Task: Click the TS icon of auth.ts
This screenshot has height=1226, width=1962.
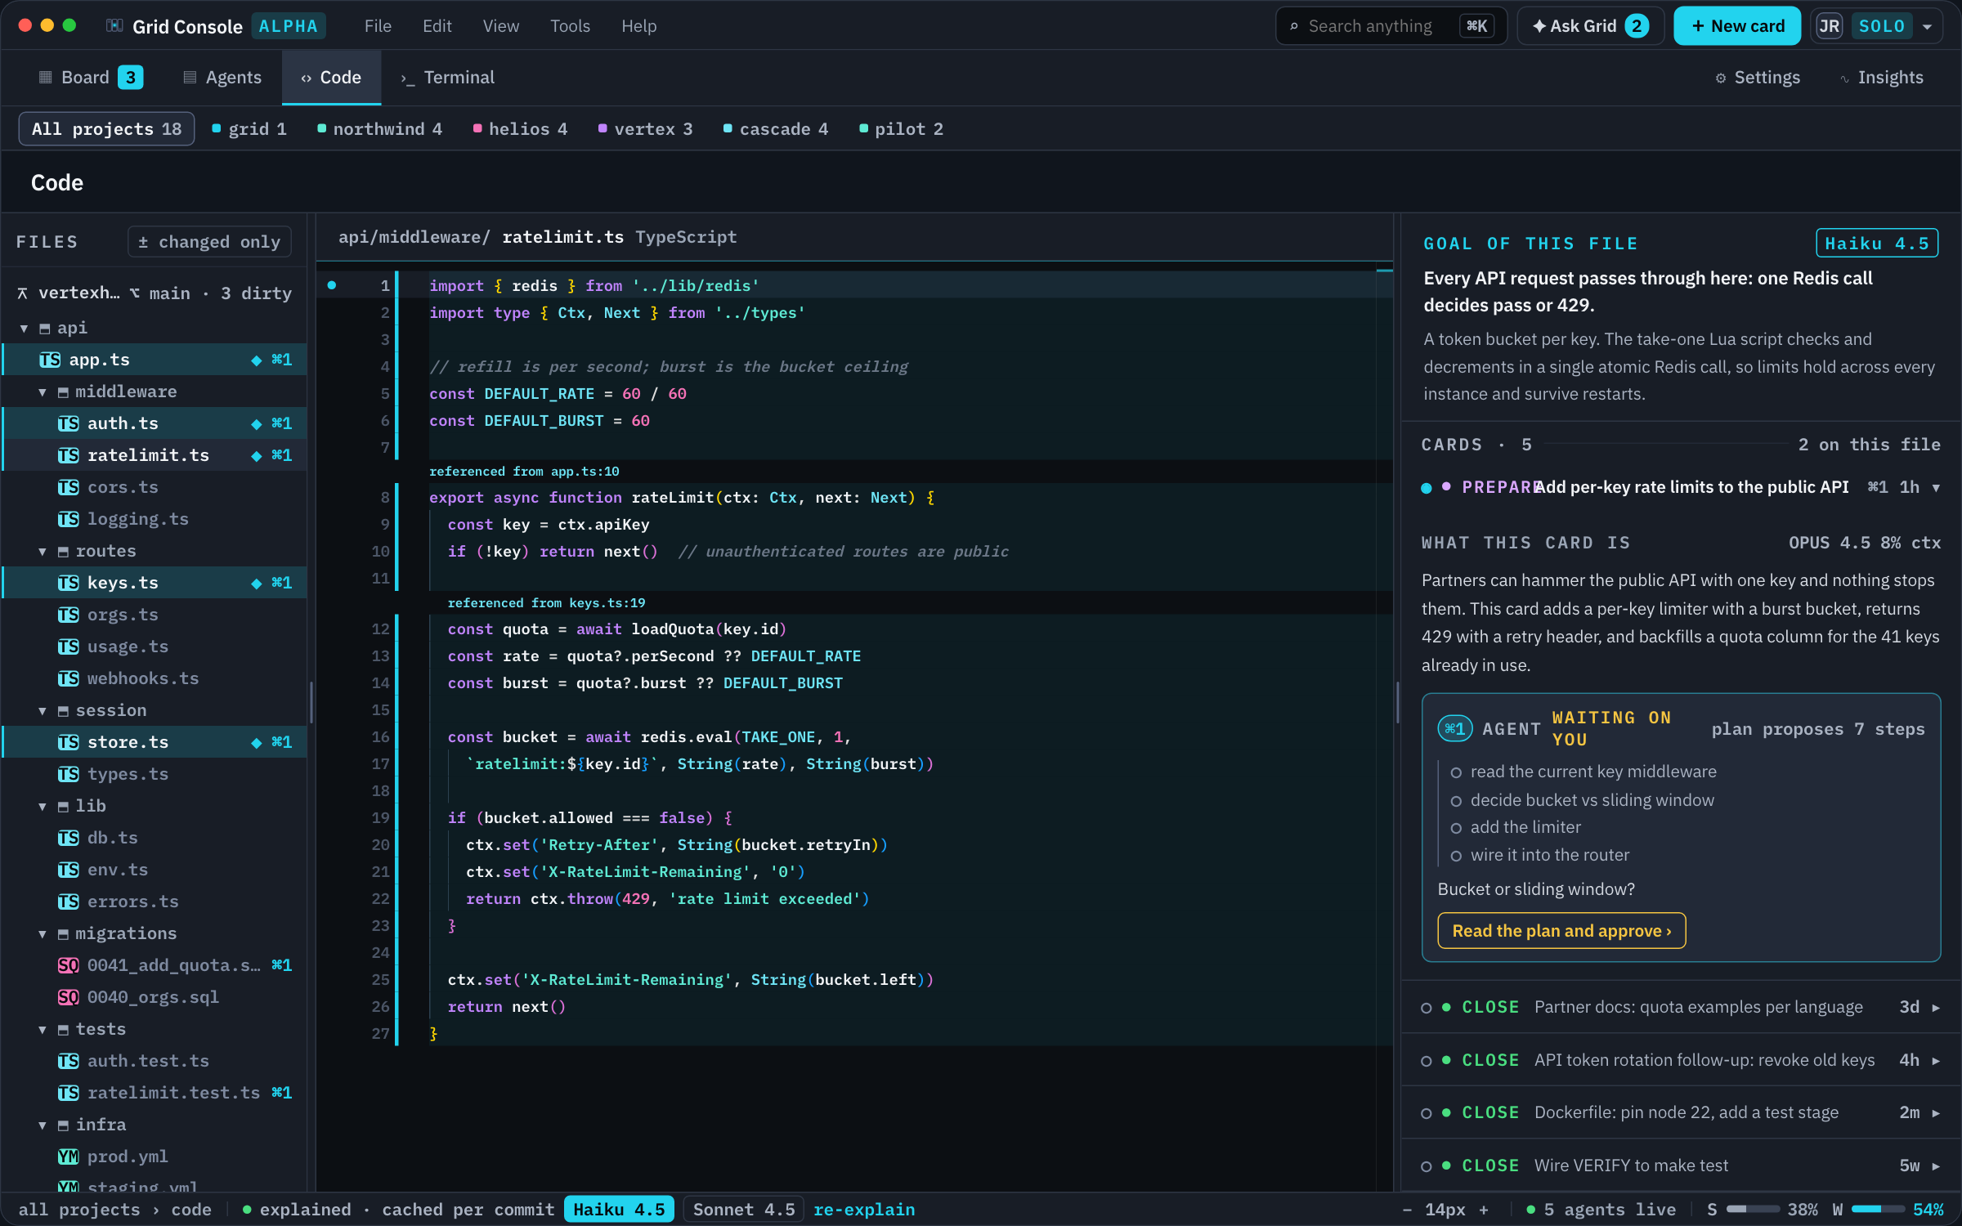Action: (x=69, y=423)
